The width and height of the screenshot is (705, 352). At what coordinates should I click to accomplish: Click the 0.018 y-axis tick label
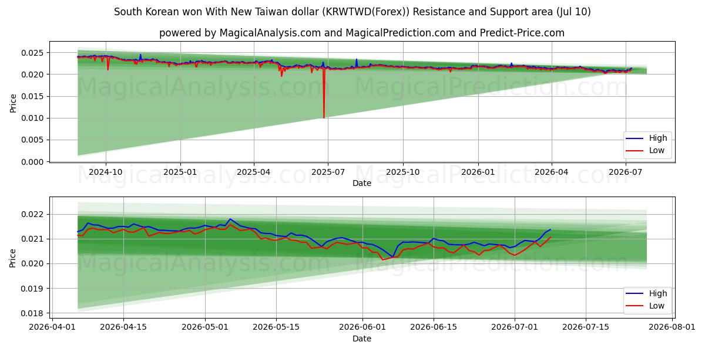point(33,313)
